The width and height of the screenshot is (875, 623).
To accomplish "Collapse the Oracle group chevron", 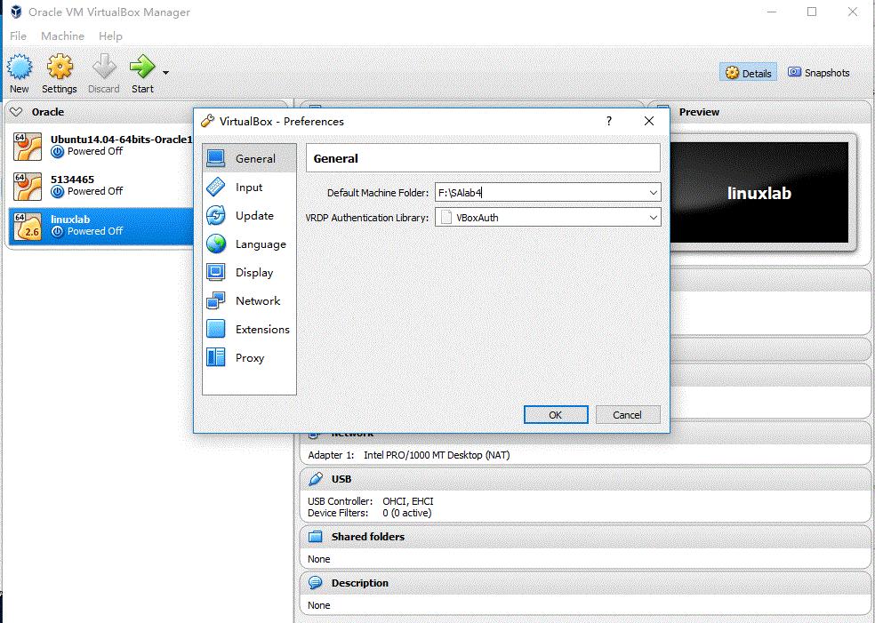I will pyautogui.click(x=16, y=112).
